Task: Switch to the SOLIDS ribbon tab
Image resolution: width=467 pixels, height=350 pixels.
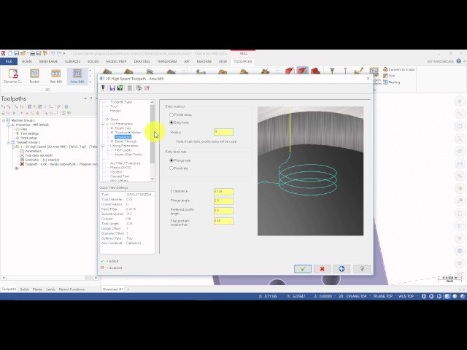Action: [93, 61]
